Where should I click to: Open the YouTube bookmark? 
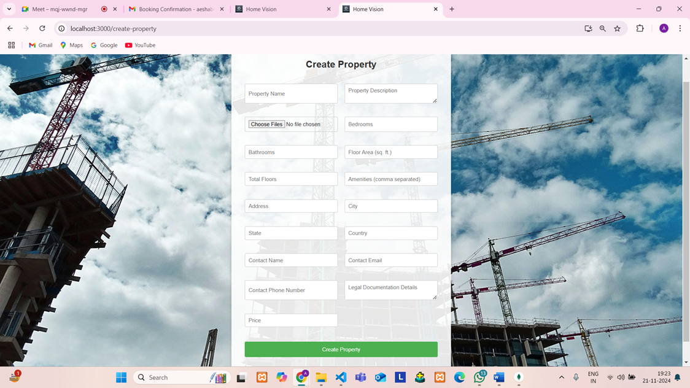click(140, 45)
